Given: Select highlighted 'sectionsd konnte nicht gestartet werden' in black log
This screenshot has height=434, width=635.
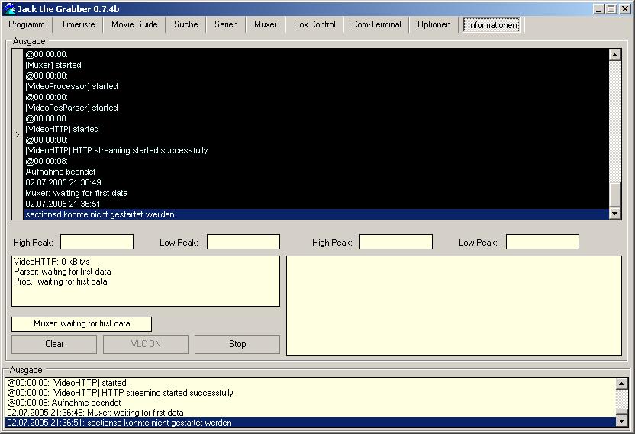Looking at the screenshot, I should tap(316, 214).
